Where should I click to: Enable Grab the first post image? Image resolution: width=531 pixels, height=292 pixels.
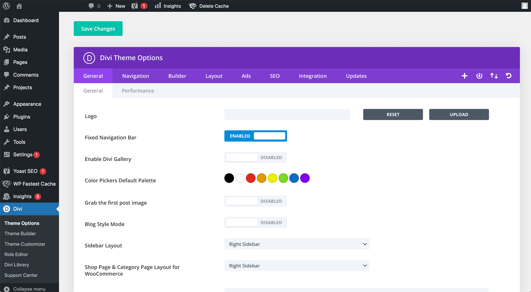point(256,201)
